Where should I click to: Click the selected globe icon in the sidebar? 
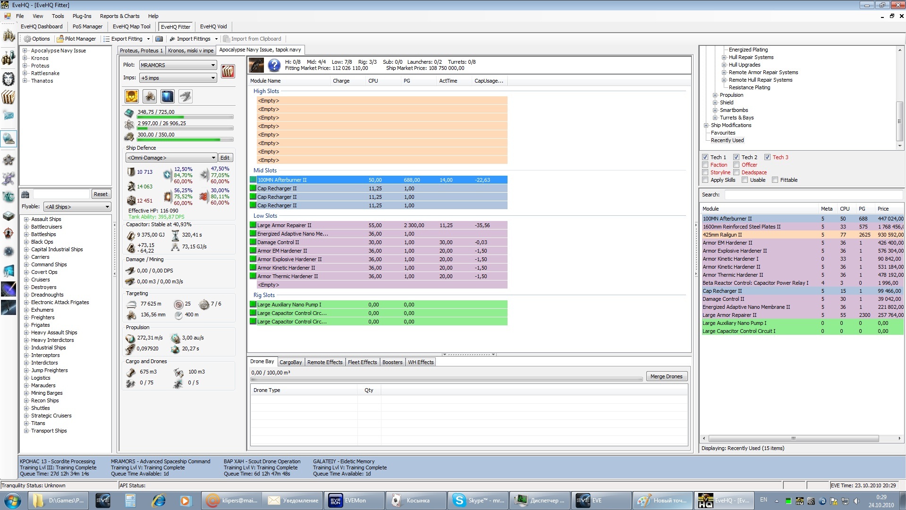8,138
